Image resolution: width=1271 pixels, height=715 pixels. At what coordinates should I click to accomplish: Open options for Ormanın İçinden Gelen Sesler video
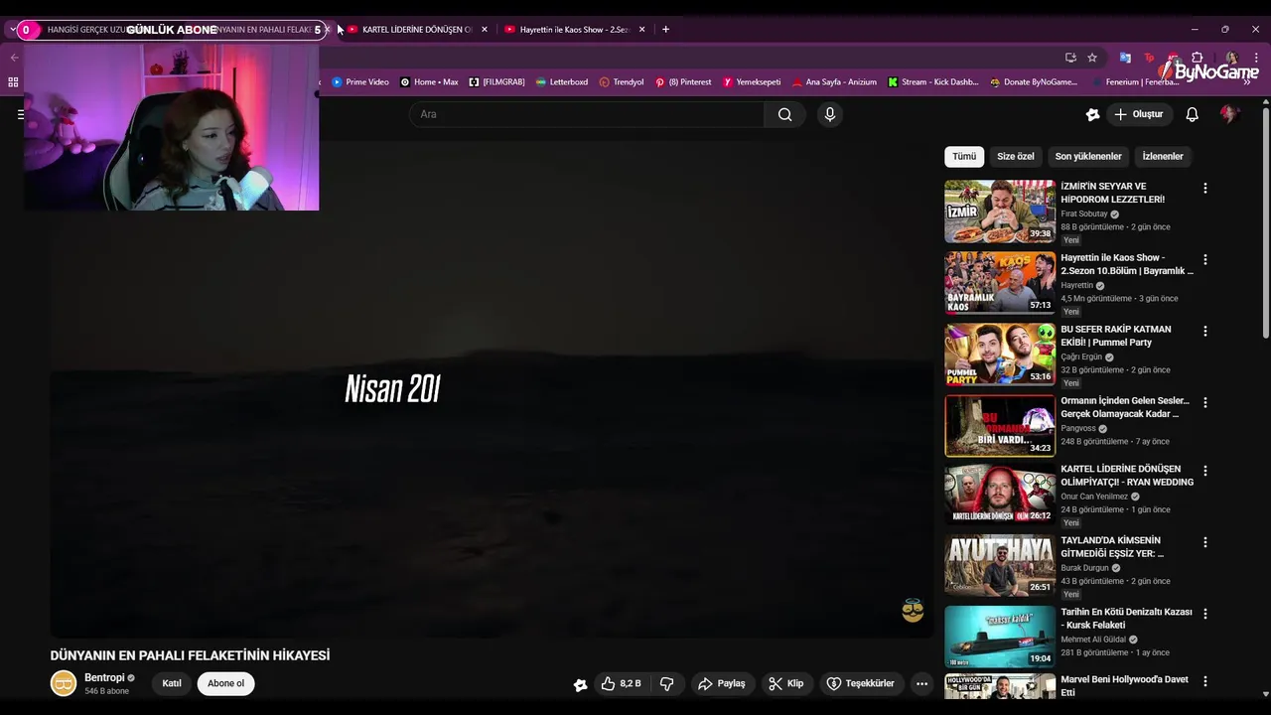point(1205,402)
